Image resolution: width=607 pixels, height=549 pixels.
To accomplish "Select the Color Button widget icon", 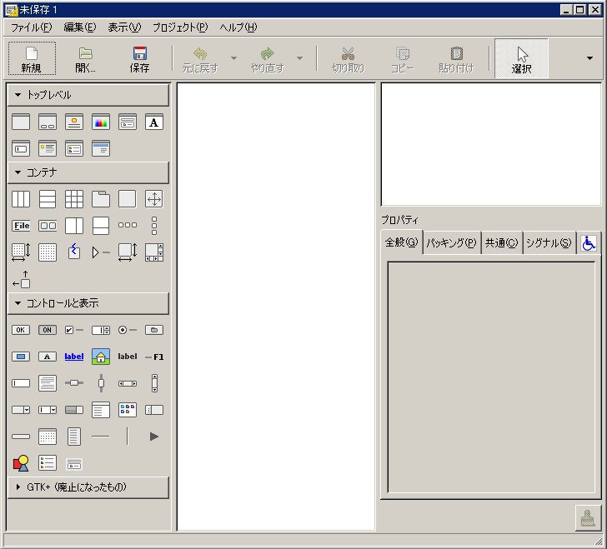I will 21,357.
